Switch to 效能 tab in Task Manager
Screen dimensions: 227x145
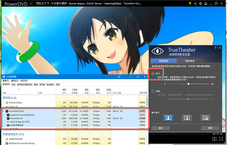14,84
